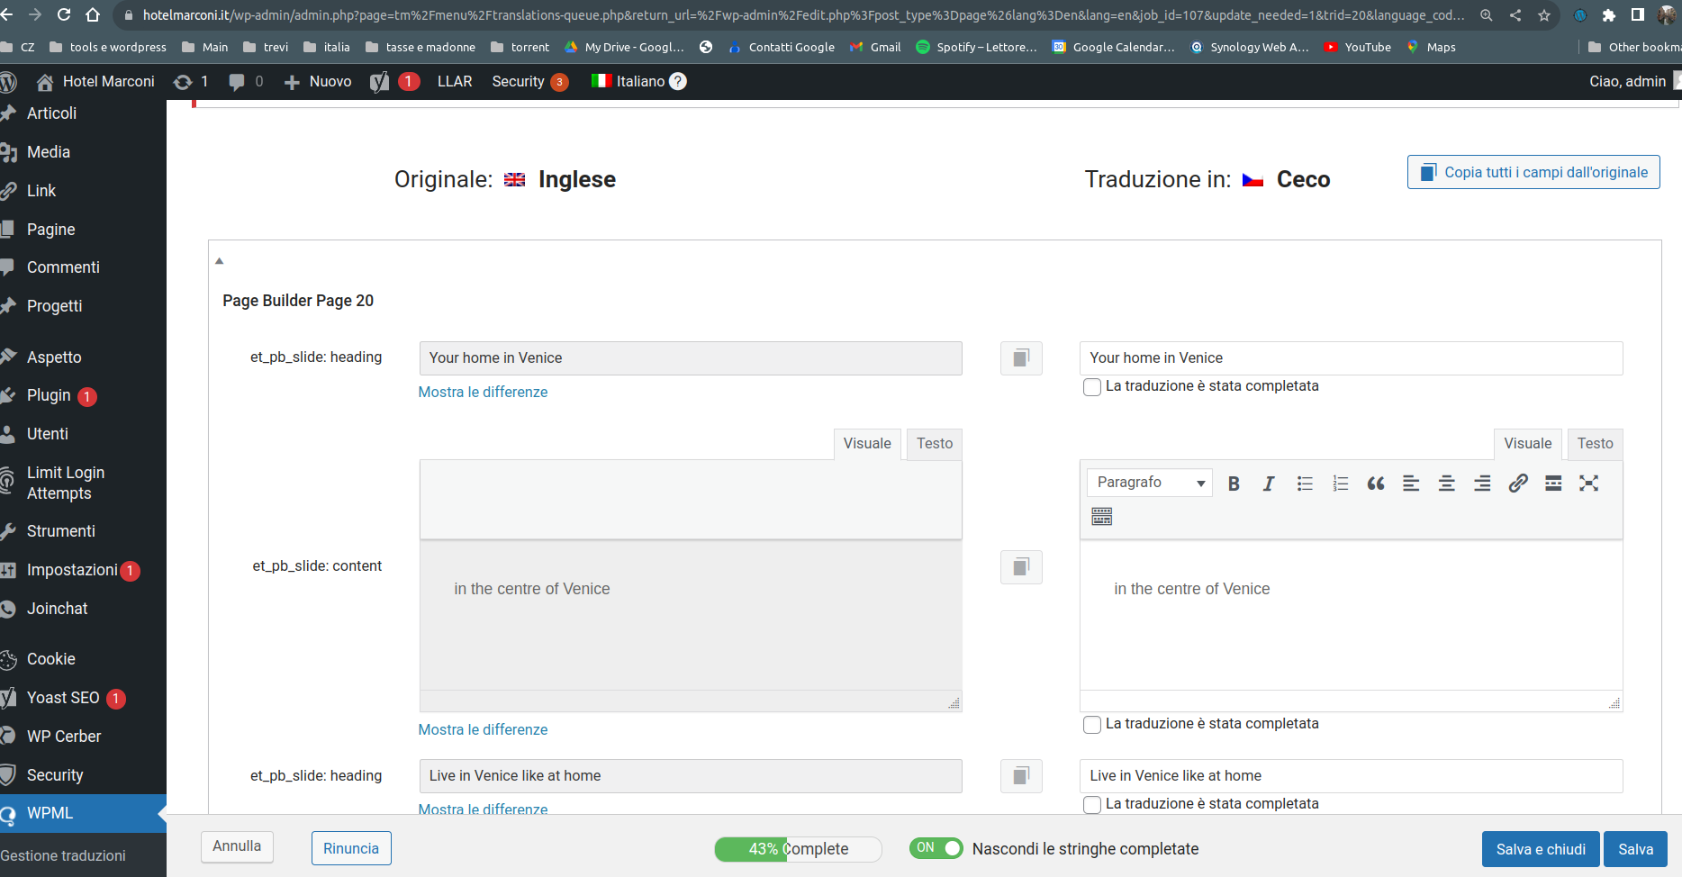Open Other bookmarks folder
Viewport: 1682px width, 877px height.
[1634, 47]
